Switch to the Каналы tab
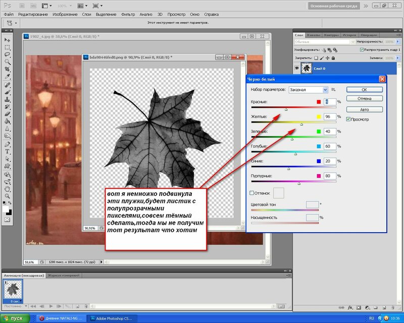Screen dimensions: 404x323 tap(314, 35)
